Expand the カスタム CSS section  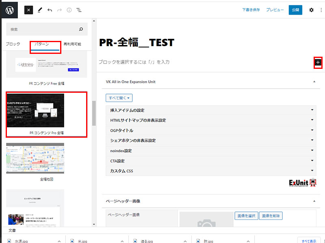point(211,171)
